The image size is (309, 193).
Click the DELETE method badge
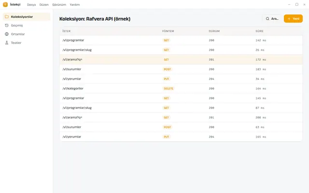point(169,88)
